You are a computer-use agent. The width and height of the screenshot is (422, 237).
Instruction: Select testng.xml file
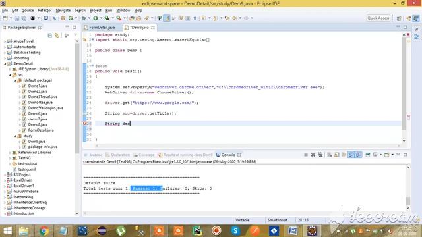click(26, 169)
